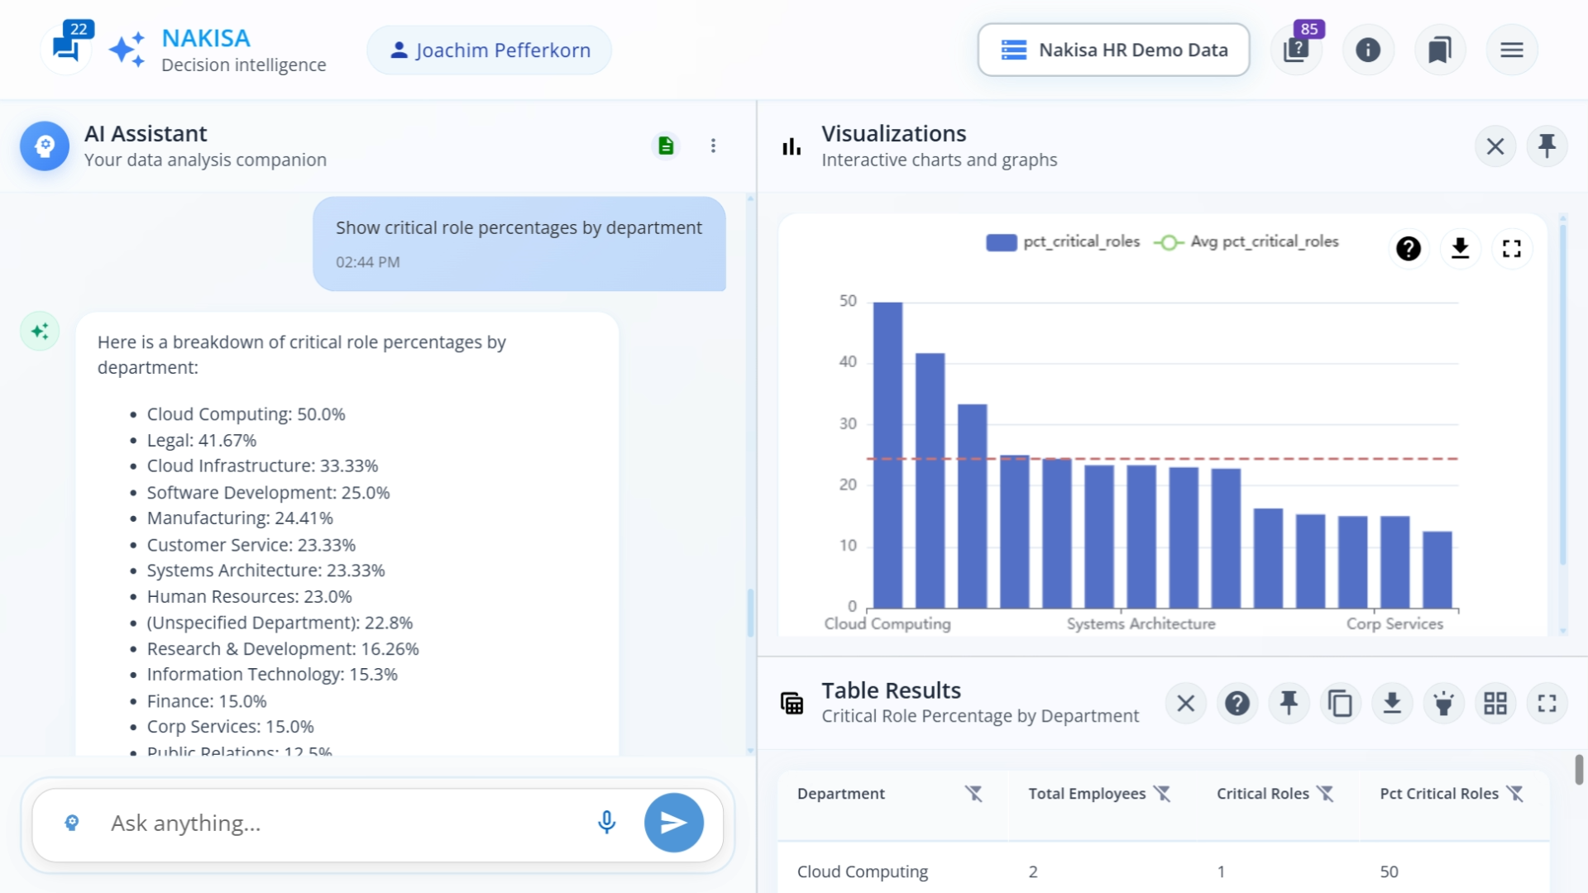Image resolution: width=1588 pixels, height=893 pixels.
Task: Copy the Table Results
Action: [x=1341, y=703]
